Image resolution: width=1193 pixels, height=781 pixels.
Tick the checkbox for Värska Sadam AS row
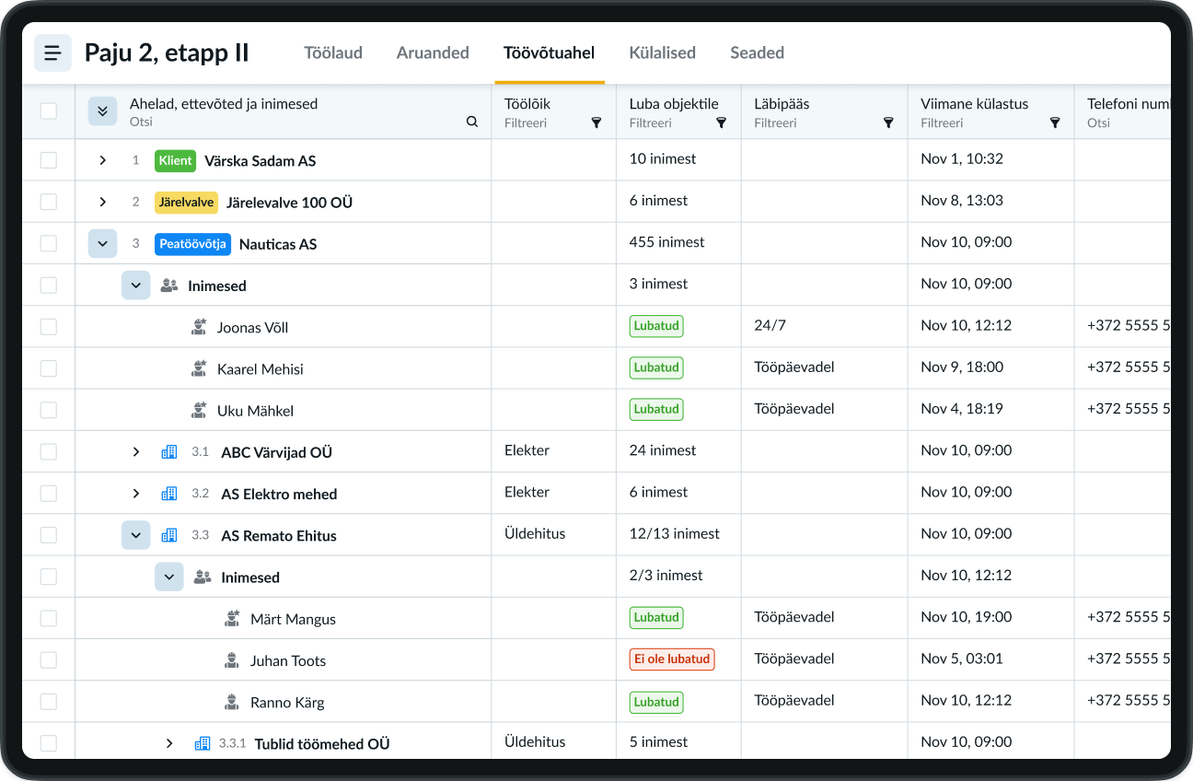point(49,160)
